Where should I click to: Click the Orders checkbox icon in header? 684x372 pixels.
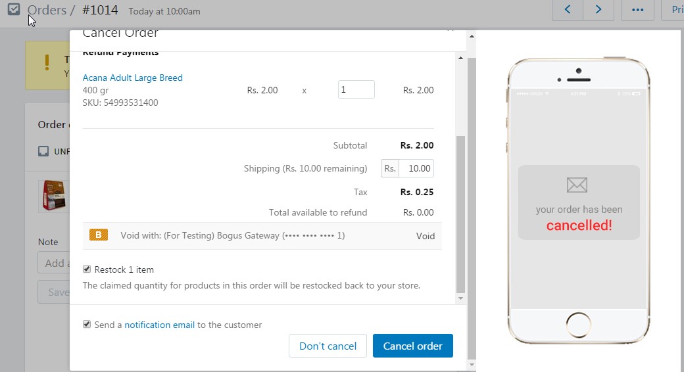click(x=14, y=9)
